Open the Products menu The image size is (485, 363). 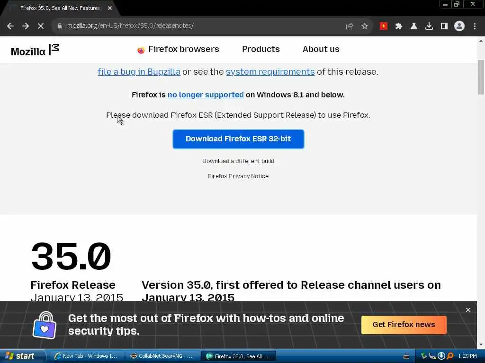click(261, 49)
